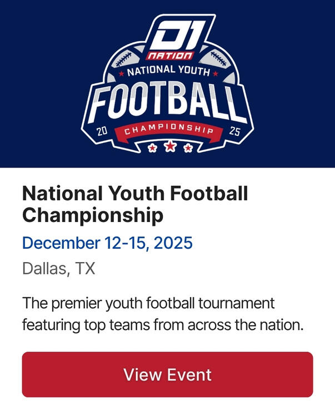335x419 pixels.
Task: Click the red NATION badge in logo
Action: click(x=171, y=56)
